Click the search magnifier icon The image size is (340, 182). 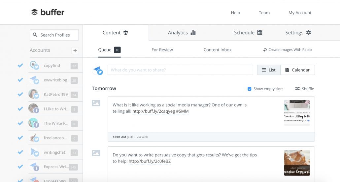[x=35, y=35]
